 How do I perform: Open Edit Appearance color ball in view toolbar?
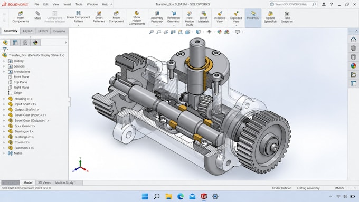coord(219,32)
